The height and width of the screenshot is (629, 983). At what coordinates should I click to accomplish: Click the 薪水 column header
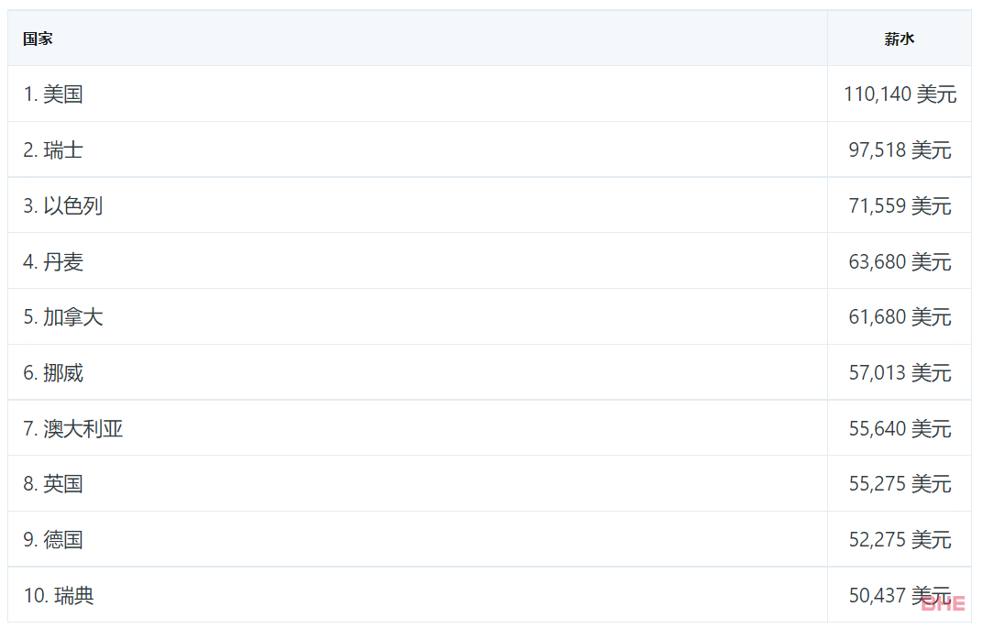coord(899,39)
